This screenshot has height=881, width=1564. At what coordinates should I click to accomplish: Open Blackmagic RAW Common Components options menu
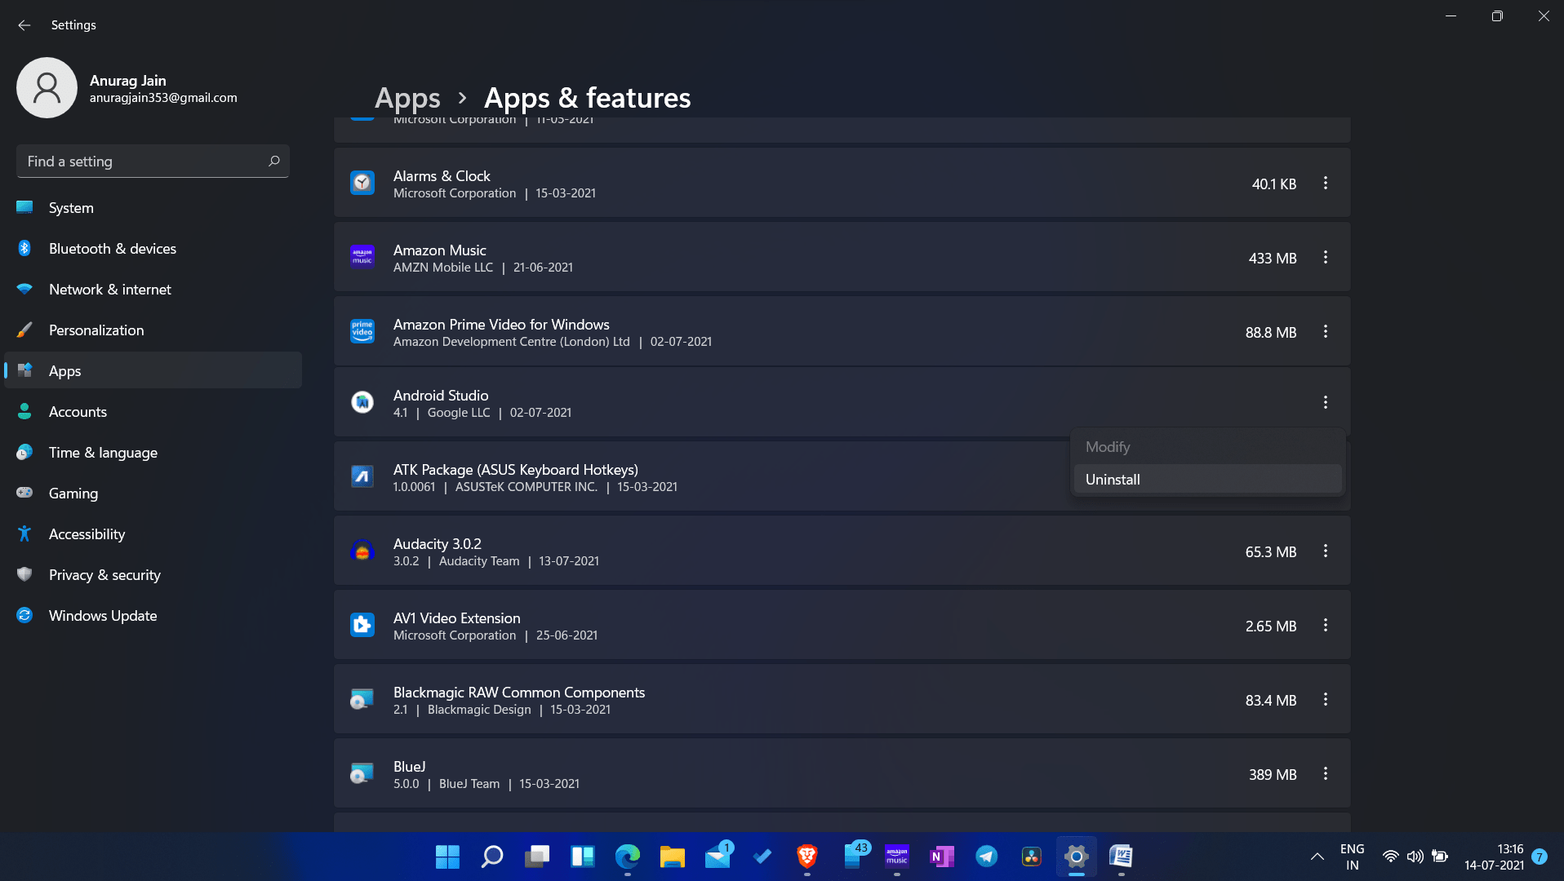(x=1325, y=700)
